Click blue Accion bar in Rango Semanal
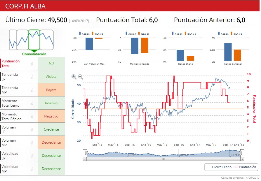The image size is (261, 181). click(x=228, y=52)
